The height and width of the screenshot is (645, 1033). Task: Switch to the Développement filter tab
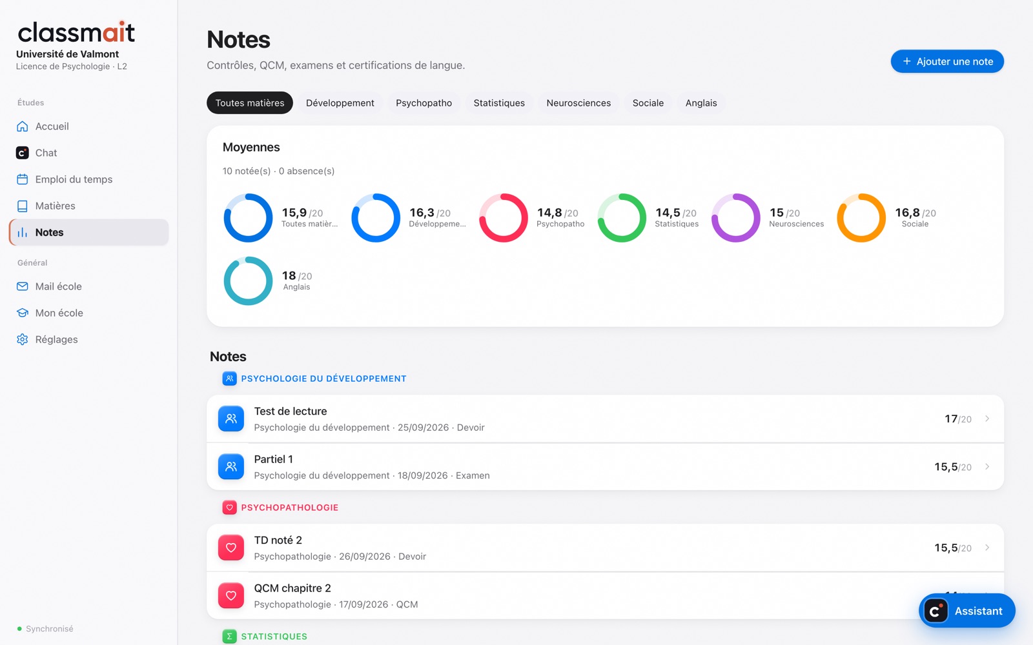340,103
